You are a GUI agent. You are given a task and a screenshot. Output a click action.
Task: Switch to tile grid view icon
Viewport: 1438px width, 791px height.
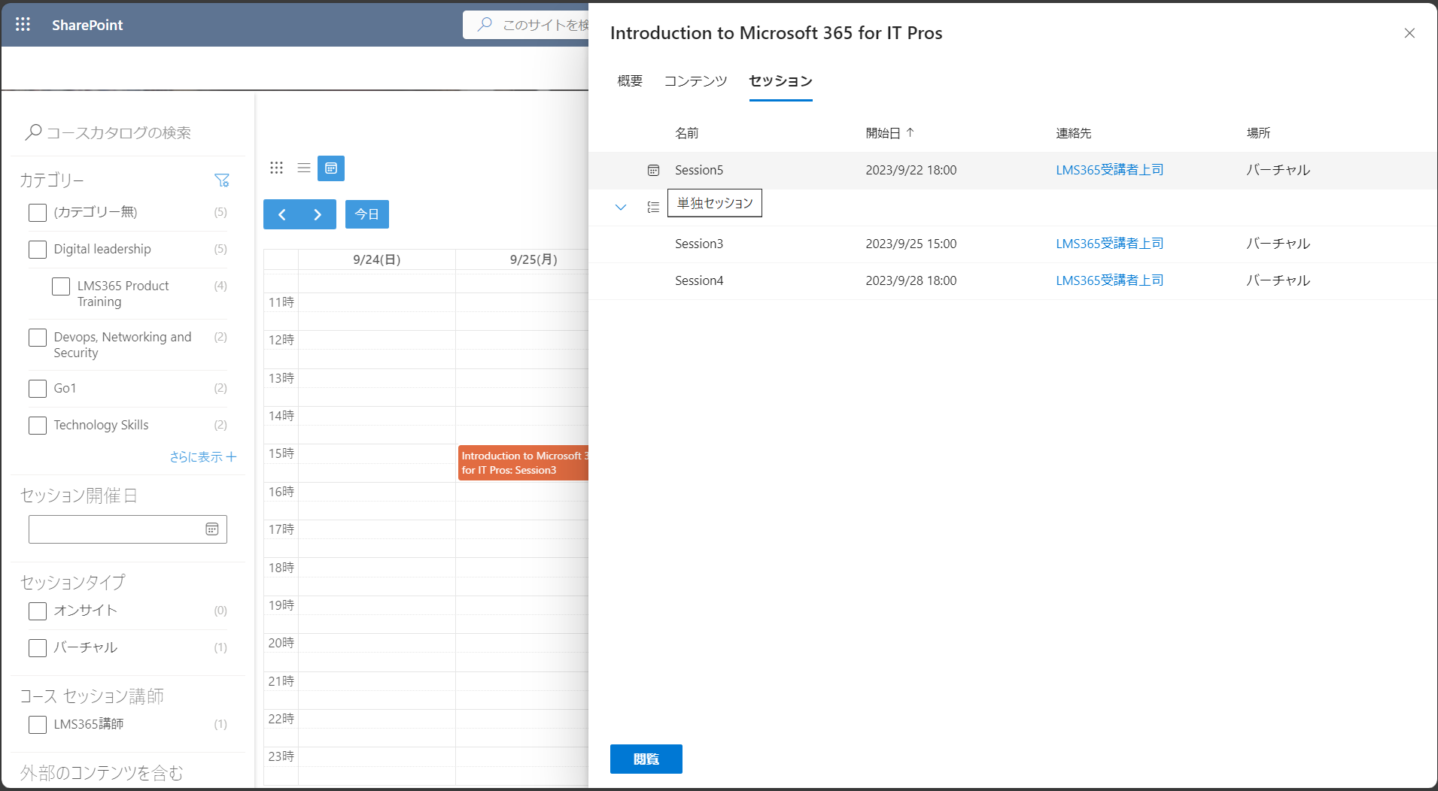click(276, 168)
